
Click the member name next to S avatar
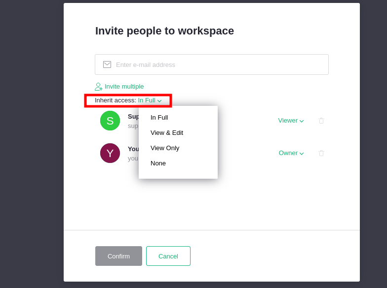pyautogui.click(x=133, y=117)
